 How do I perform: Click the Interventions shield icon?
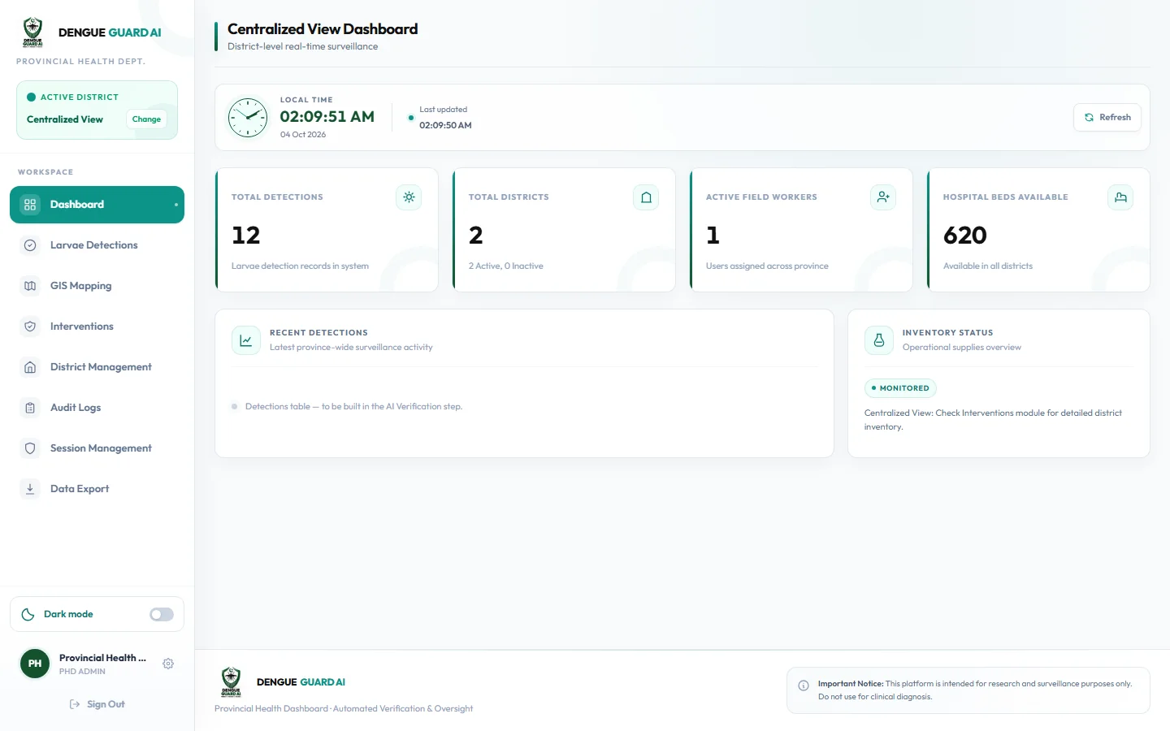(x=30, y=327)
